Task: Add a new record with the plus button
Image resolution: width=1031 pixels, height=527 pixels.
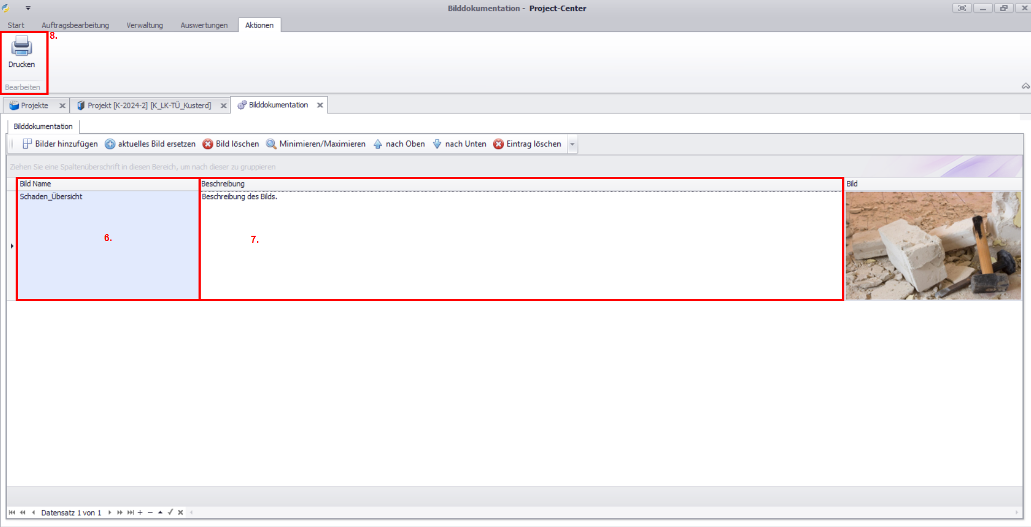Action: click(x=140, y=512)
